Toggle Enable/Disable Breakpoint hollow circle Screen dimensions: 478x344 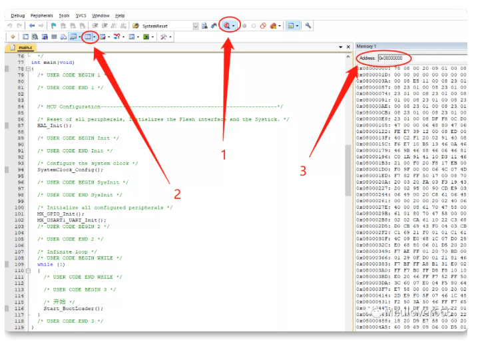254,26
